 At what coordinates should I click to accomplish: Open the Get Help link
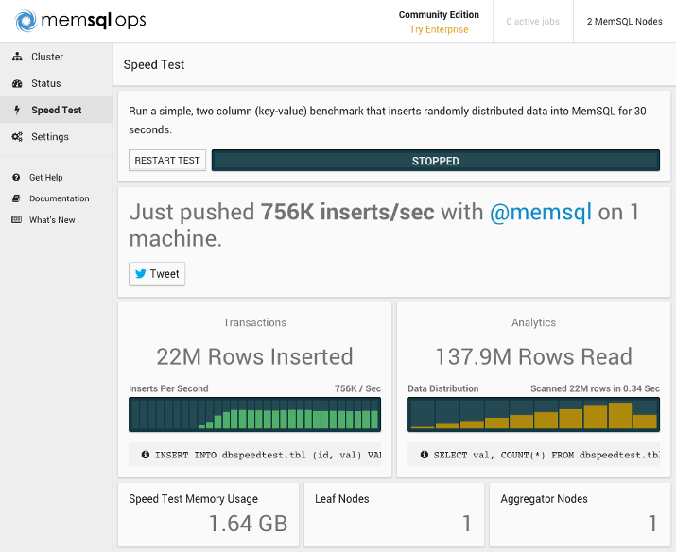coord(45,177)
